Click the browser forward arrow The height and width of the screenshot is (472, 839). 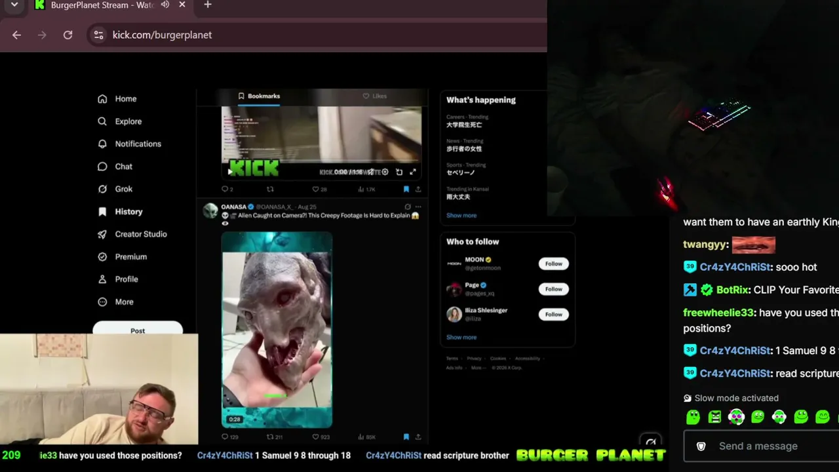coord(42,35)
